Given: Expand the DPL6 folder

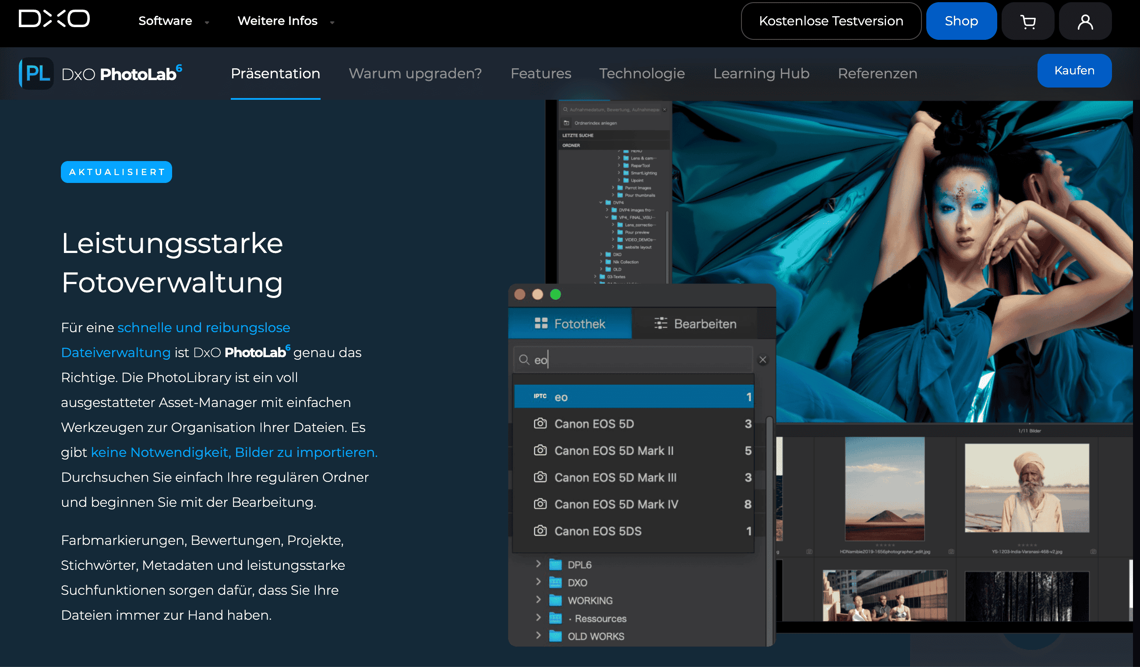Looking at the screenshot, I should coord(538,564).
